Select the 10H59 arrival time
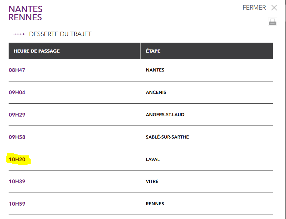 click(x=17, y=204)
